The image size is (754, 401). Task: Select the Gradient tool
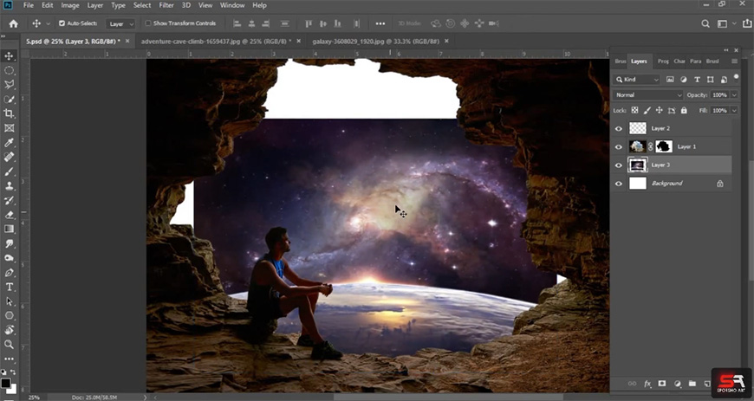pyautogui.click(x=9, y=229)
